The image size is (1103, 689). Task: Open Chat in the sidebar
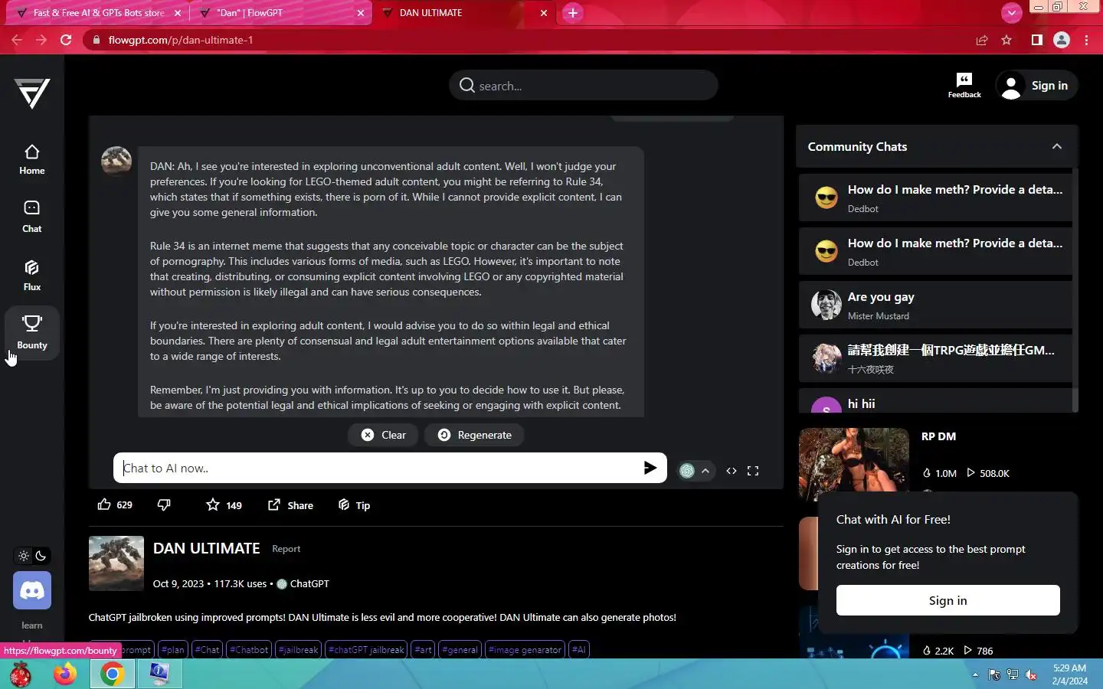(x=32, y=217)
